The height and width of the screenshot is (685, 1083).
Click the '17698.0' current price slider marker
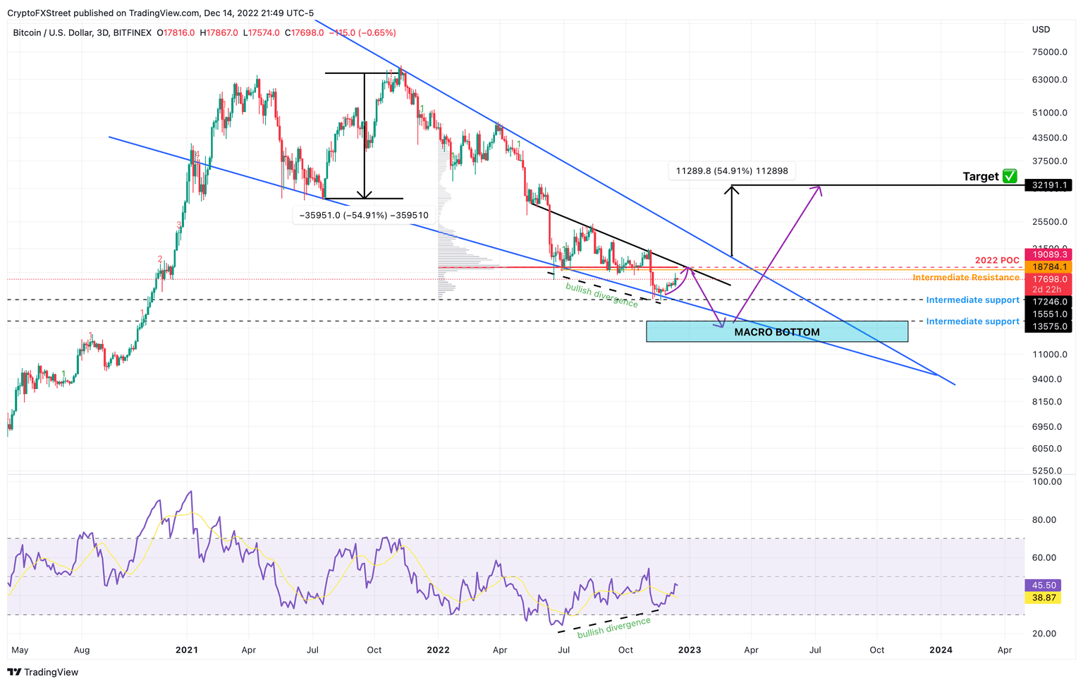1048,280
